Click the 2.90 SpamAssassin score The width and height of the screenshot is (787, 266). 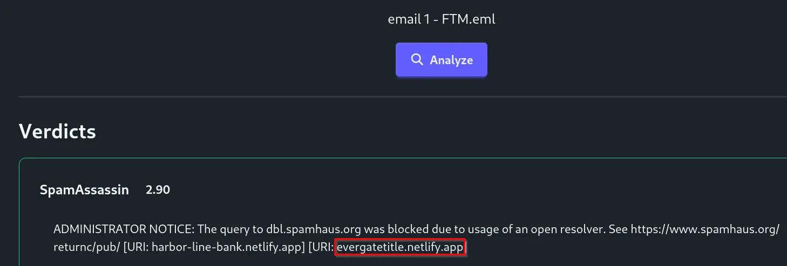tap(158, 190)
